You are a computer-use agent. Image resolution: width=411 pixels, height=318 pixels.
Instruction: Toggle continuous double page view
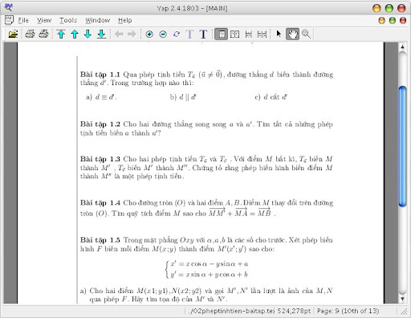pos(262,35)
